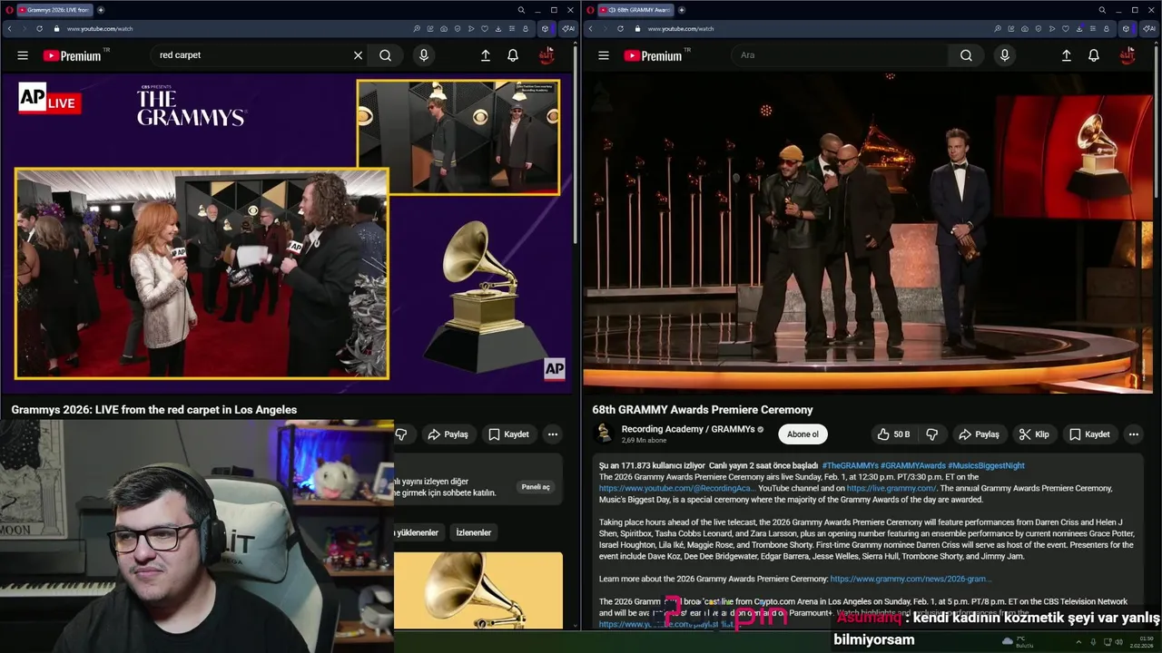Click the Premiere Ceremony video player
Viewport: 1162px width, 653px height.
(x=868, y=233)
